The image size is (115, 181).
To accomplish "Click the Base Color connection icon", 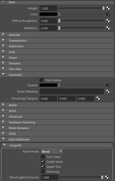I will point(108,14).
